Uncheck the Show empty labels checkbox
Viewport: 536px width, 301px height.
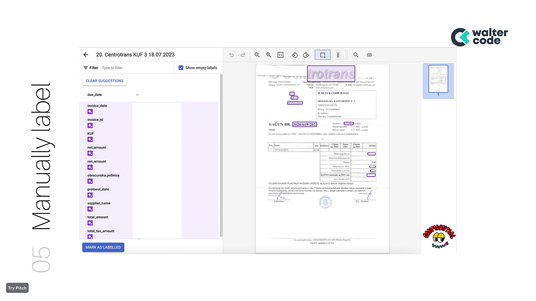point(180,68)
